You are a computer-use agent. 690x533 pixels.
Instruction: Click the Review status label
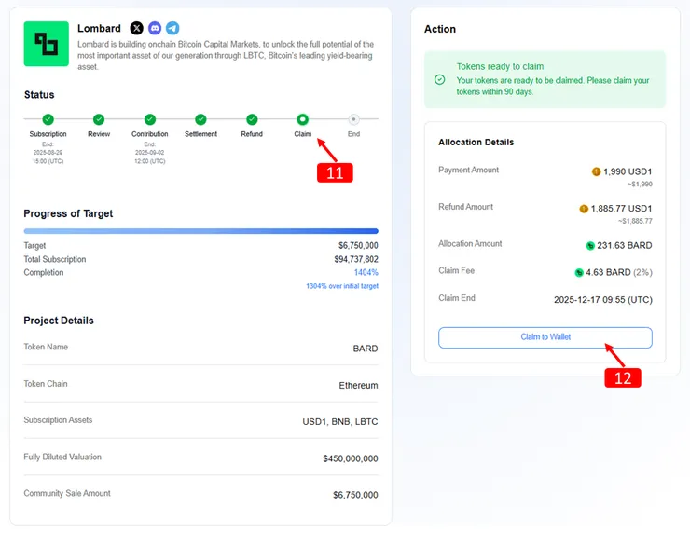tap(99, 133)
